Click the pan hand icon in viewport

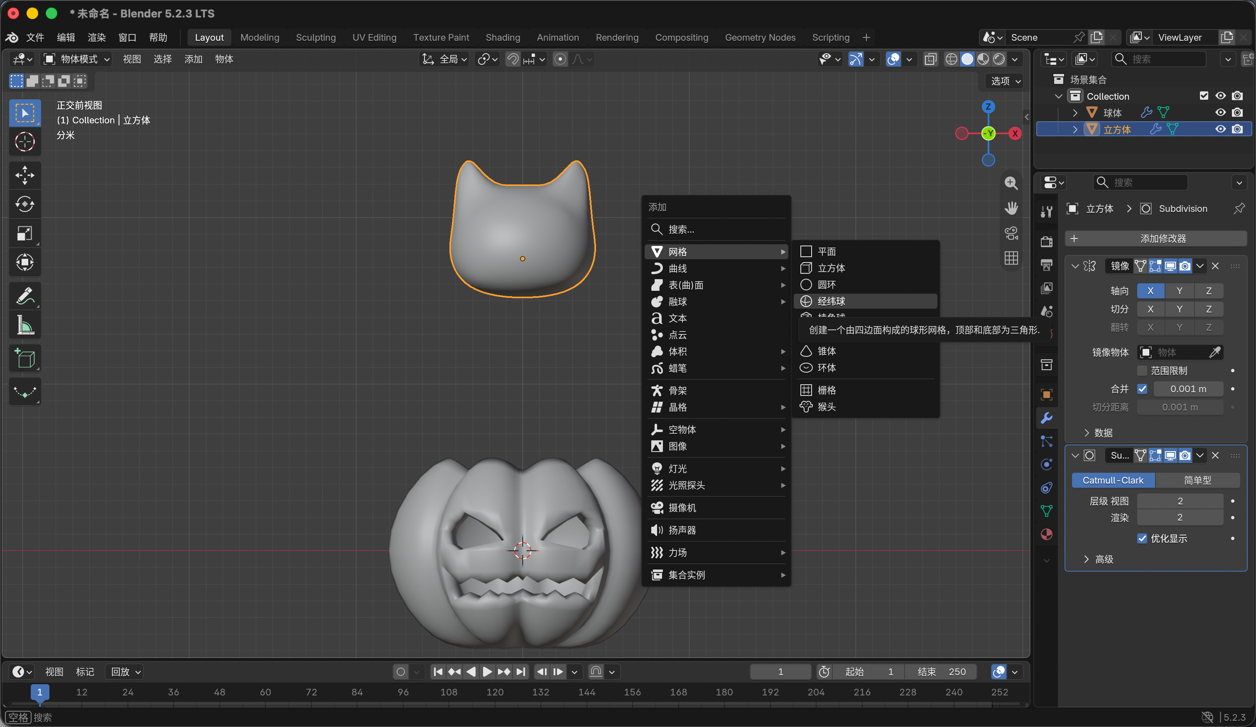coord(1011,208)
